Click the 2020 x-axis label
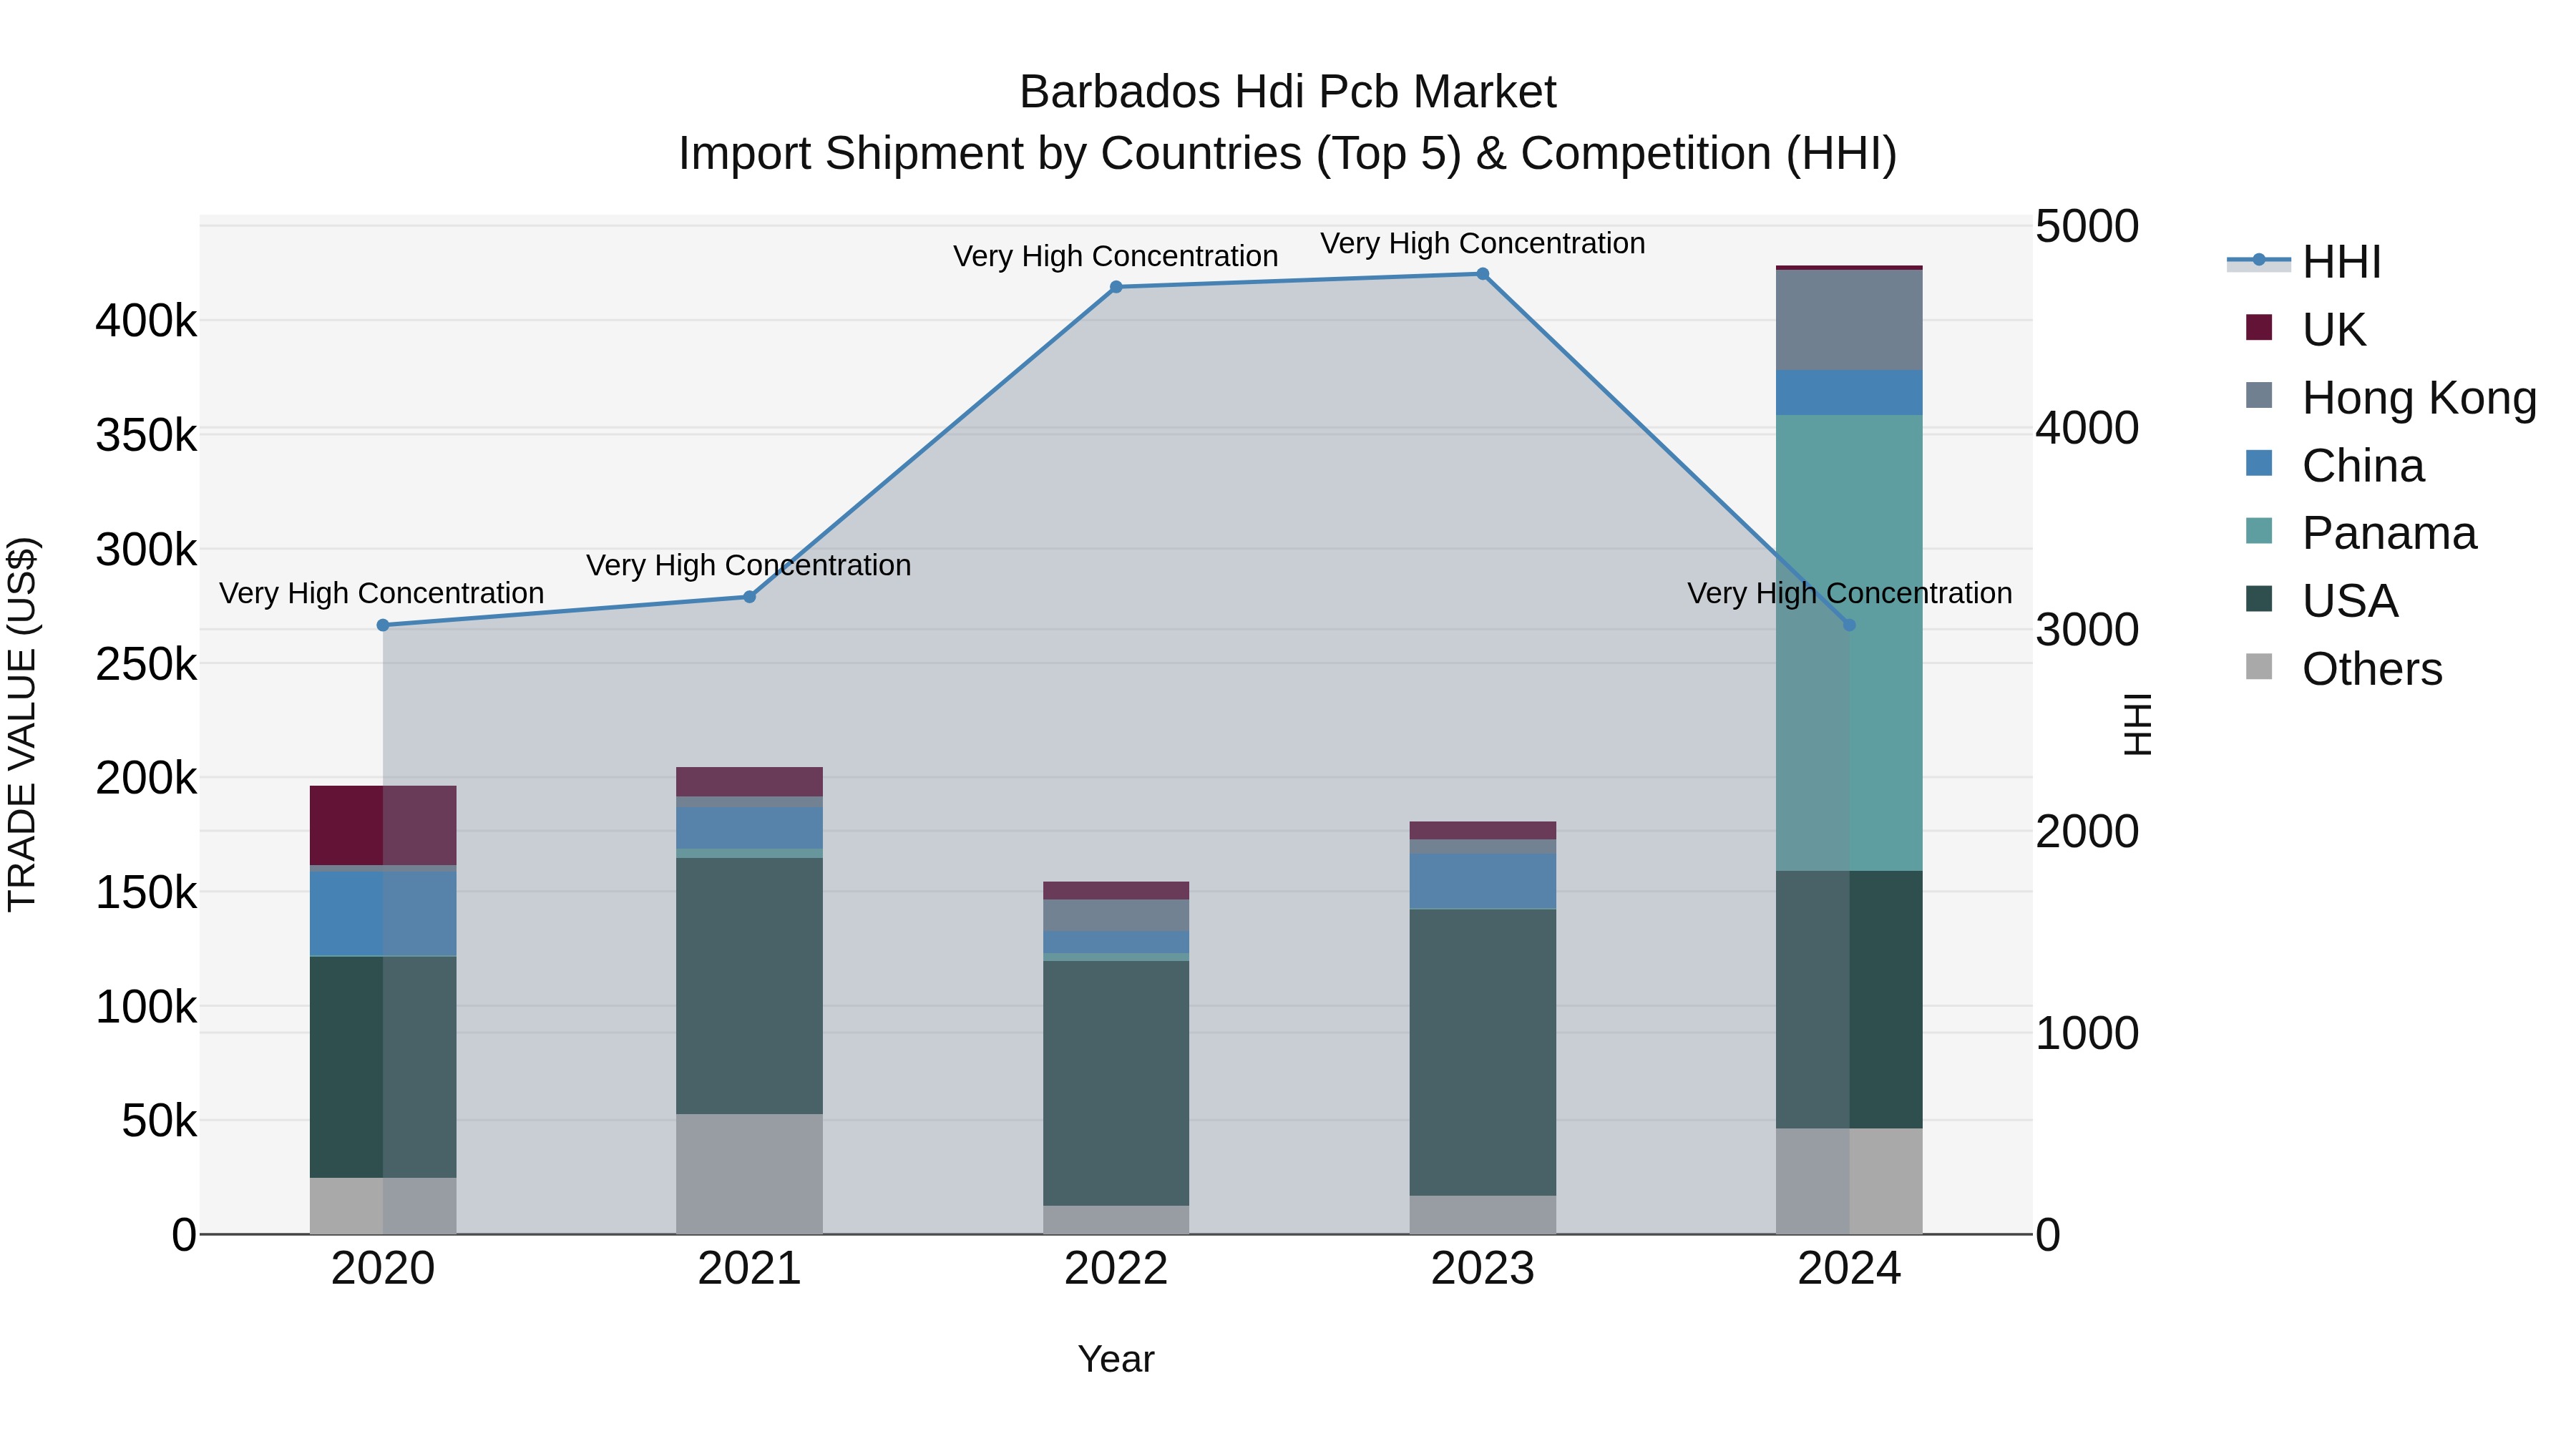The height and width of the screenshot is (1449, 2576). (x=383, y=1269)
